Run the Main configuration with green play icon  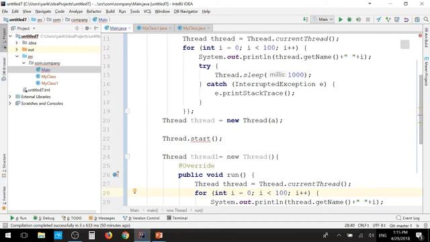click(x=341, y=19)
